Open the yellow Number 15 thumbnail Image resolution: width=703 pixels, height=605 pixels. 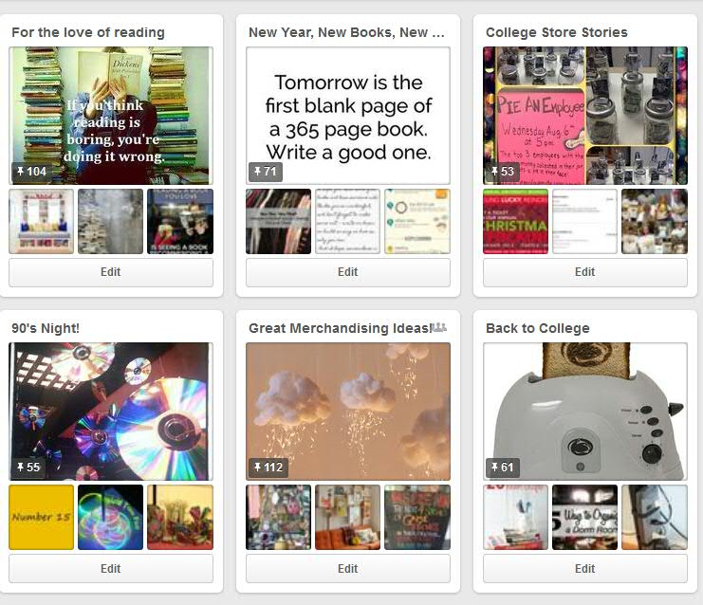[41, 517]
